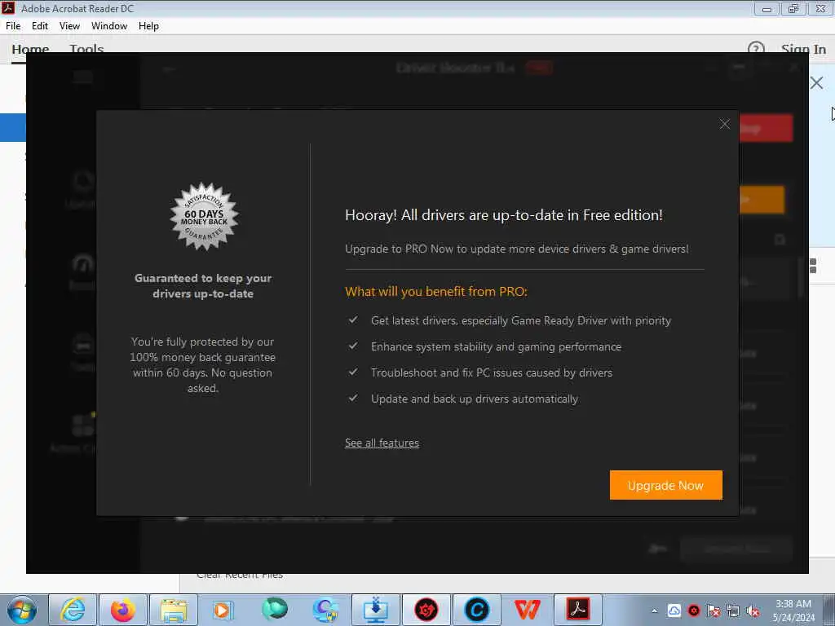Click the Acrobat help question mark icon
The width and height of the screenshot is (835, 626).
pos(756,48)
